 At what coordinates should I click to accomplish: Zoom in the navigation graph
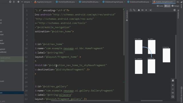173,85
